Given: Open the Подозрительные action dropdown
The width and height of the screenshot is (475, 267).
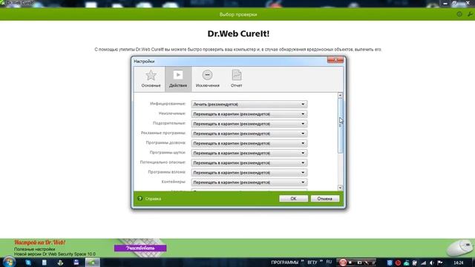Looking at the screenshot, I should [249, 124].
